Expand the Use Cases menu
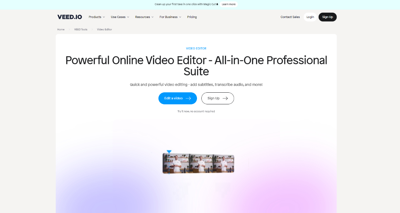 click(x=120, y=17)
